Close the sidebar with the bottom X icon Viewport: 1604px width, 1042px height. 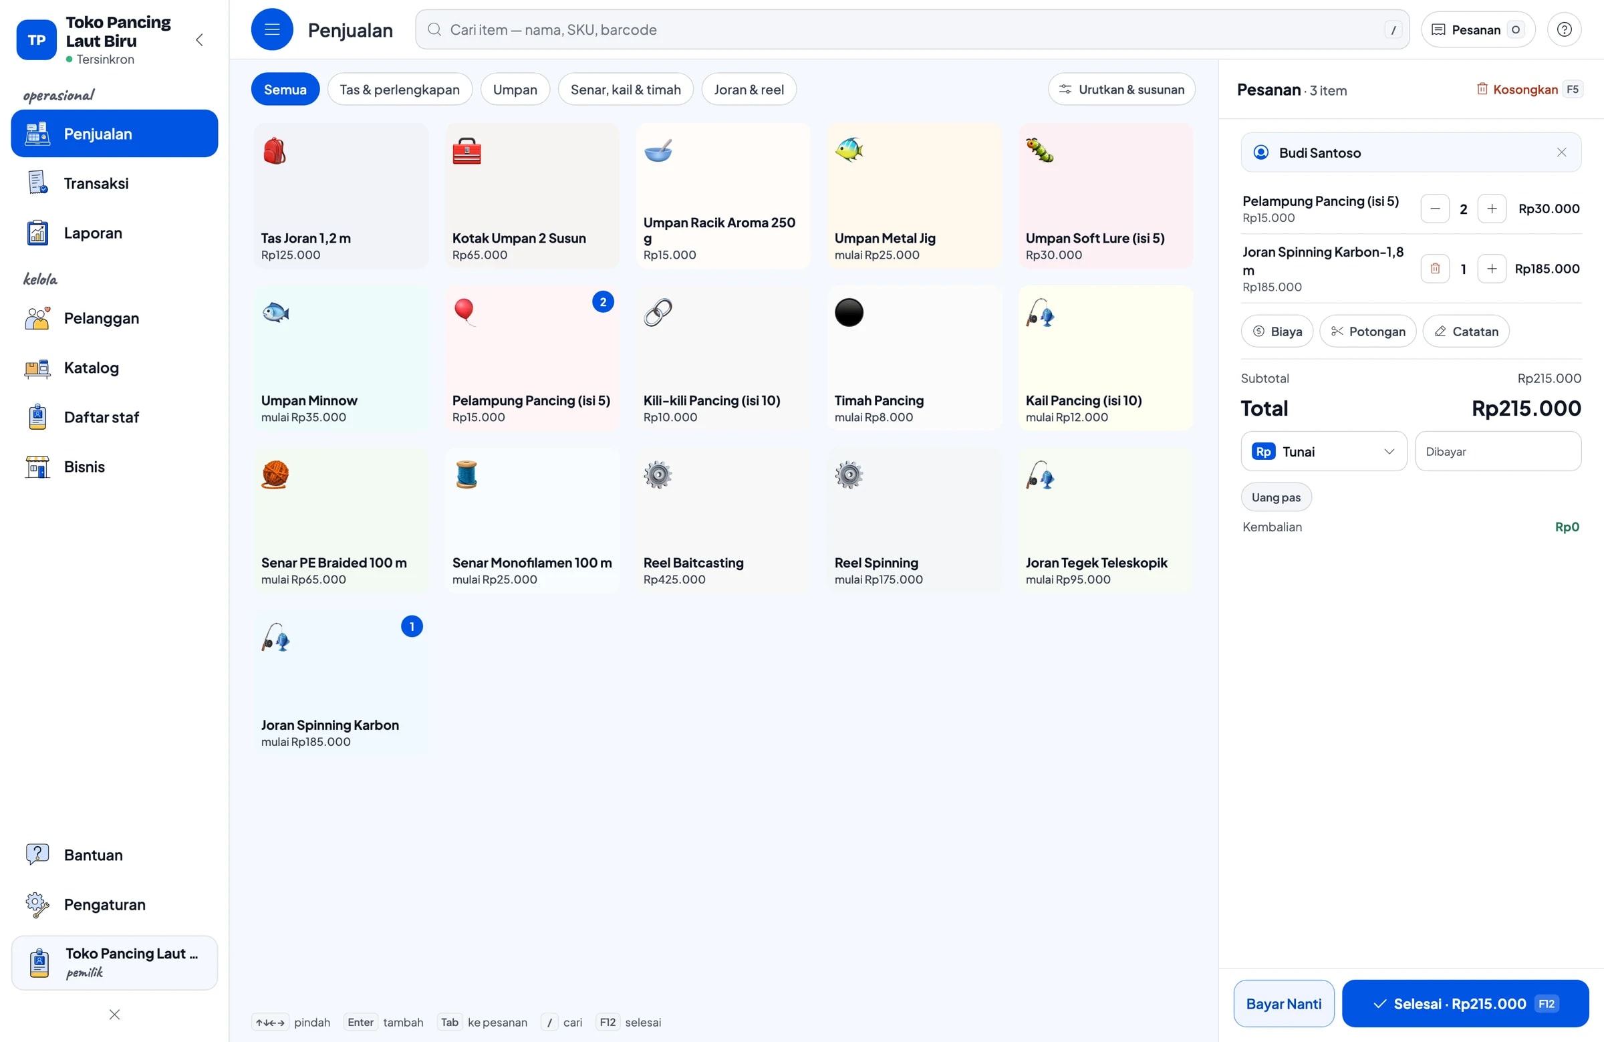[x=114, y=1015]
